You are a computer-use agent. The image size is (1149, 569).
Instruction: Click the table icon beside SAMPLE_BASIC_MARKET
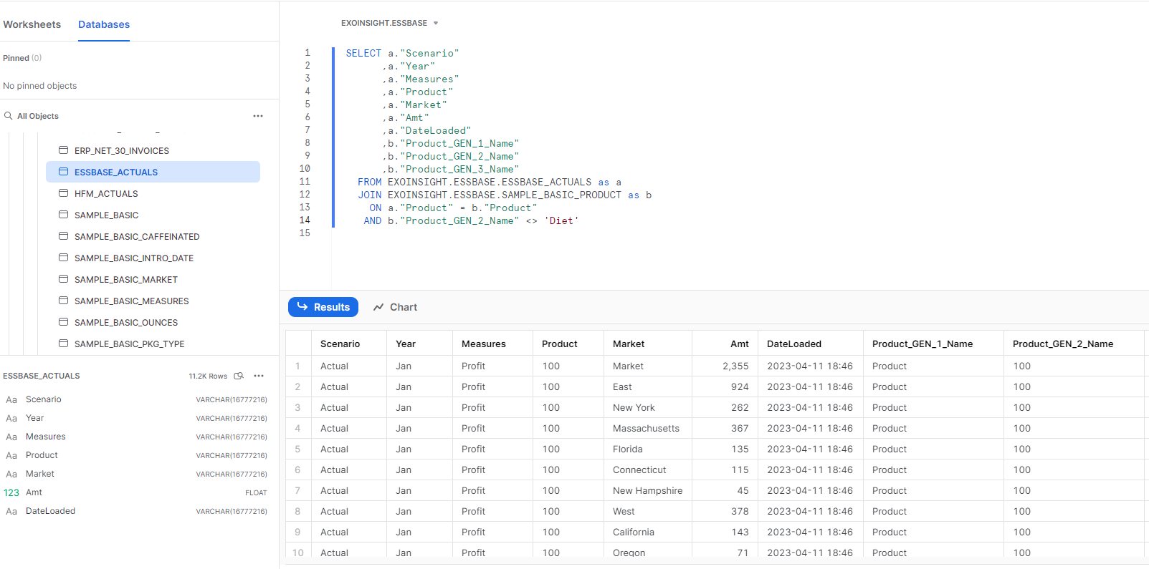tap(64, 279)
